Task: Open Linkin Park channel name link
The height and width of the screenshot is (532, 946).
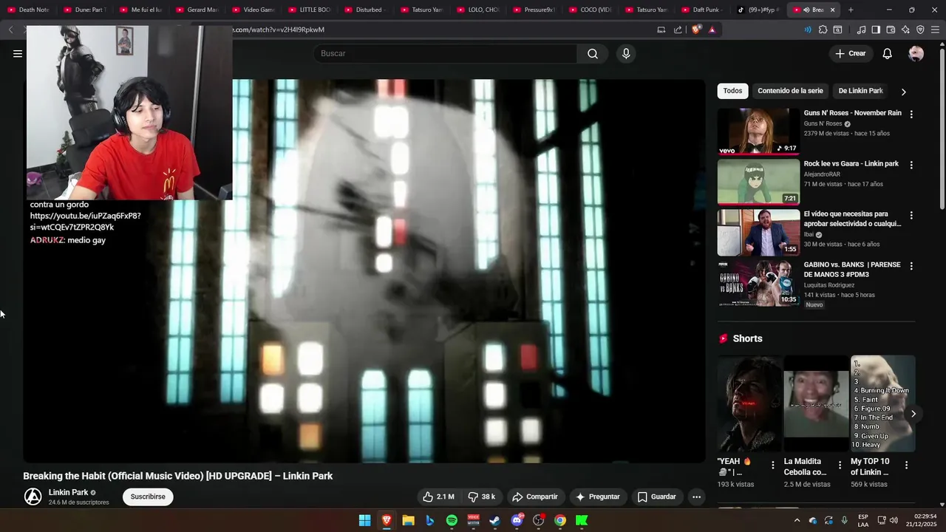Action: (x=68, y=492)
